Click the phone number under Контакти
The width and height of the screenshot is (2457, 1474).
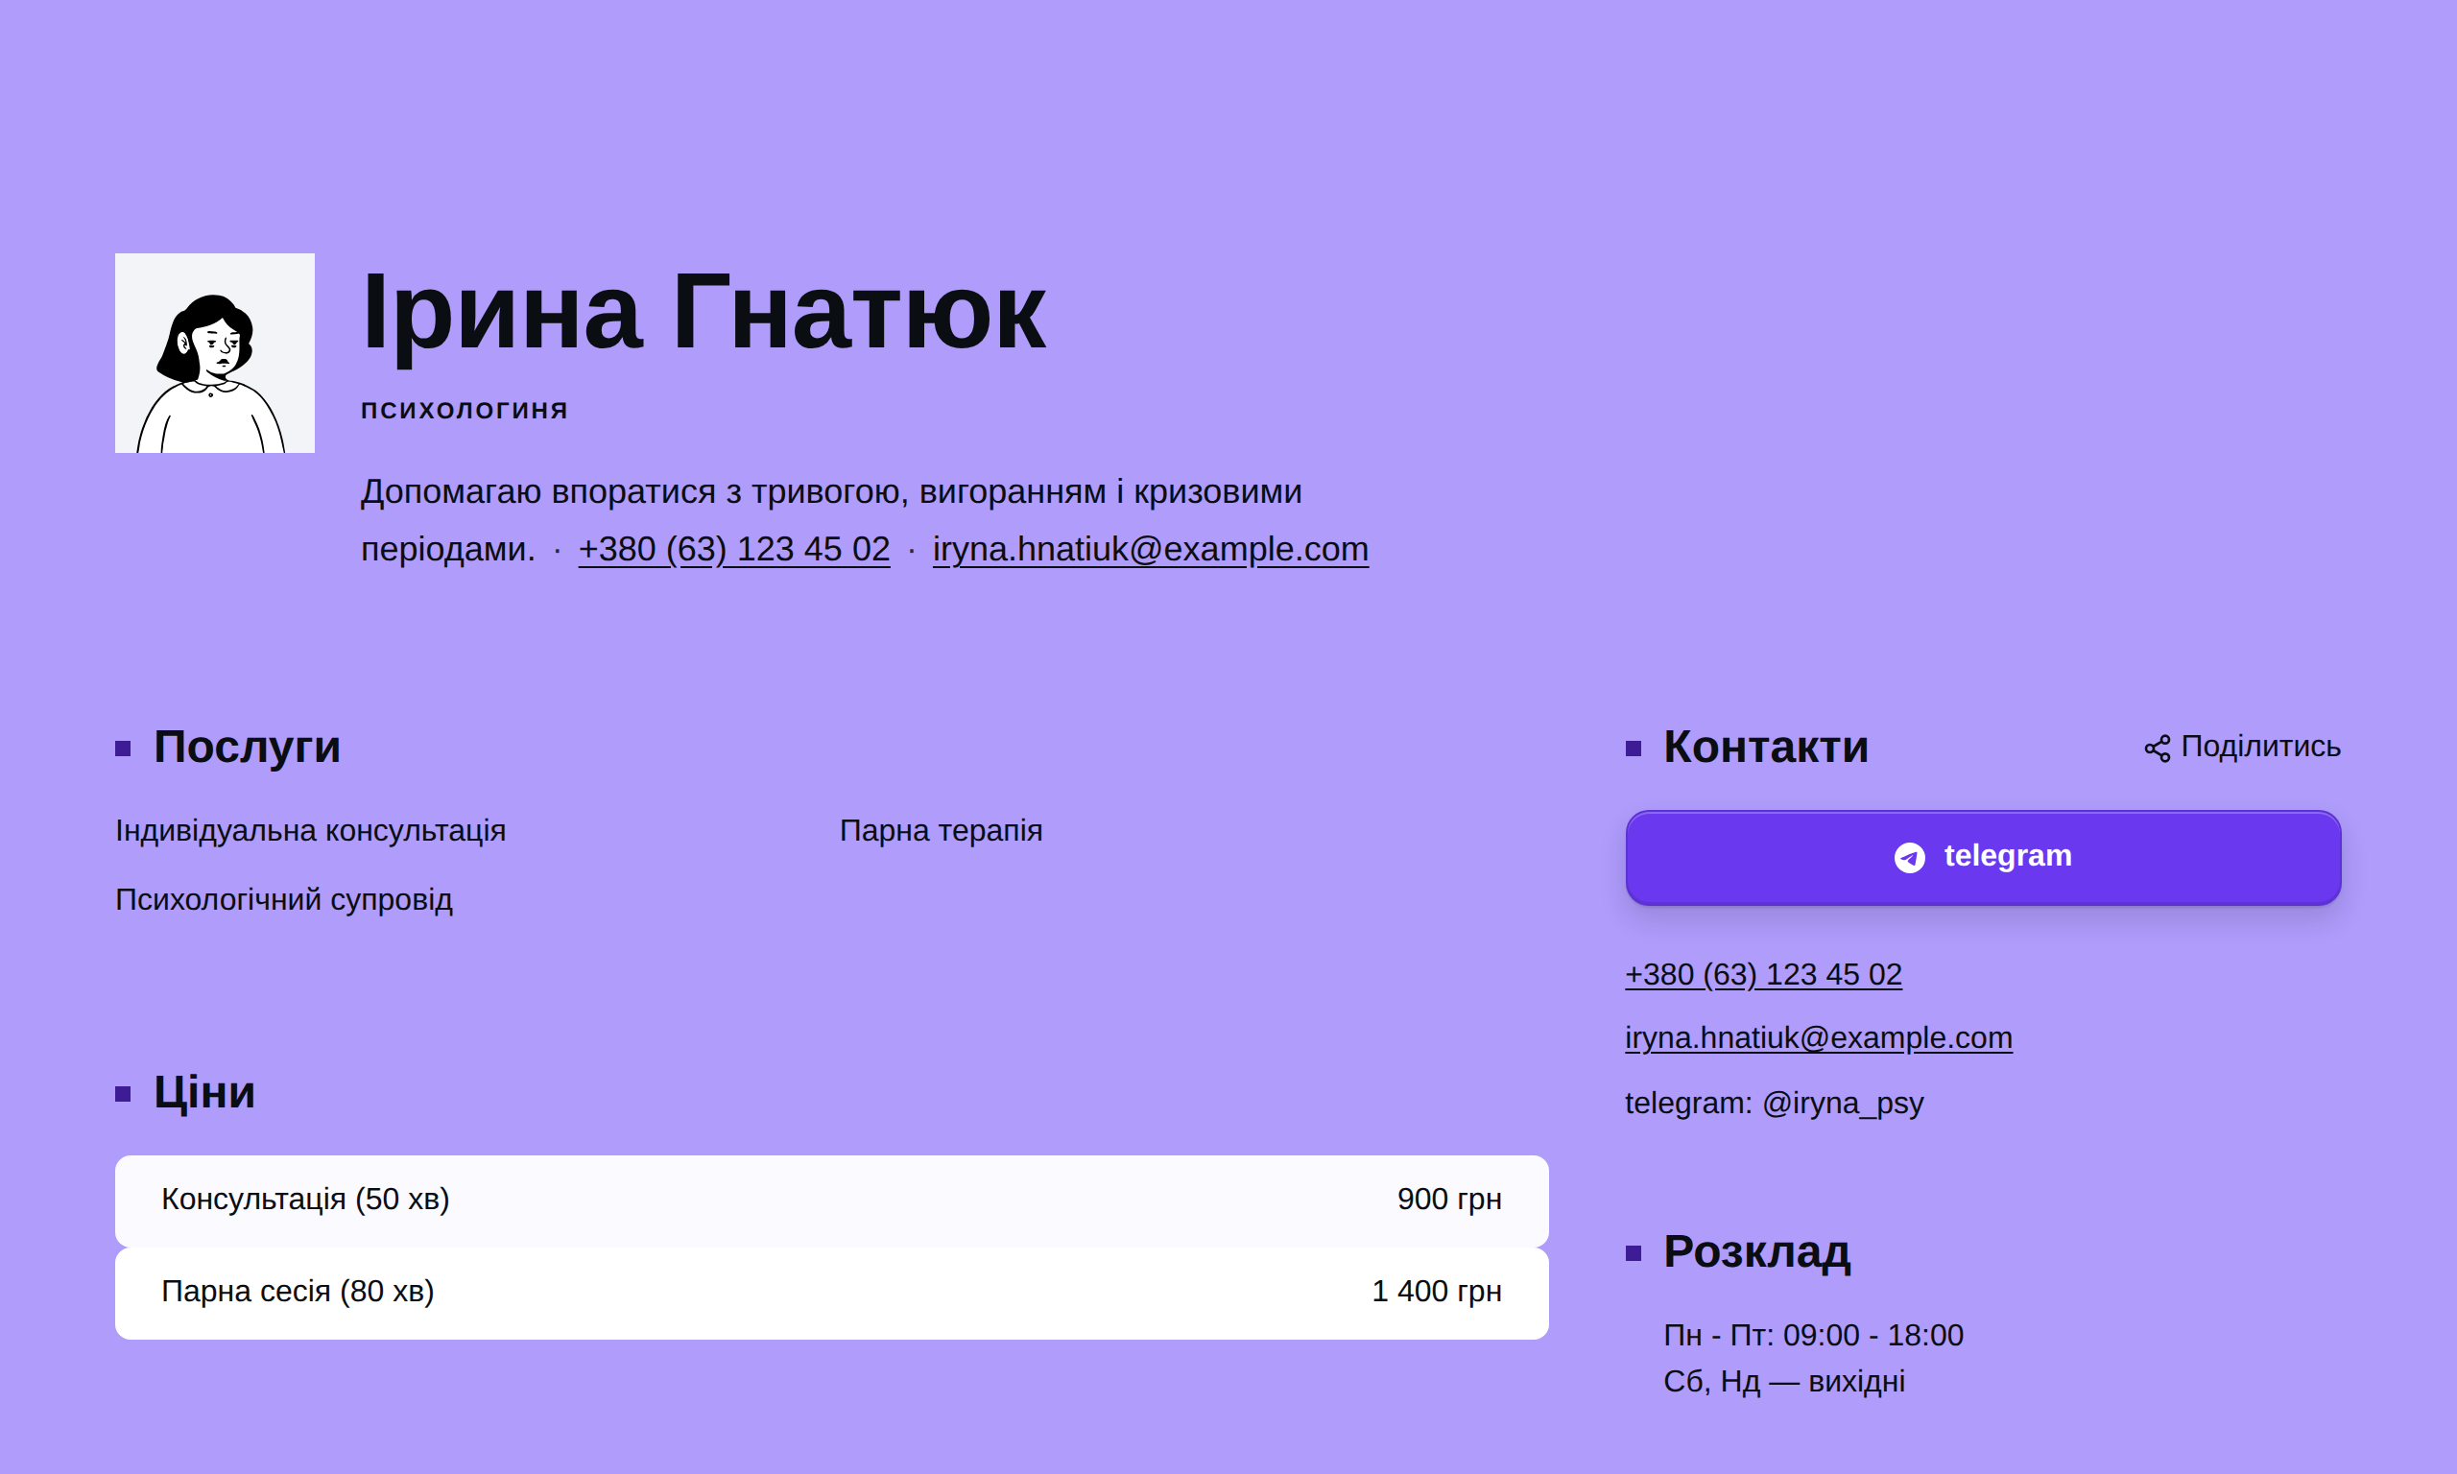[1763, 974]
